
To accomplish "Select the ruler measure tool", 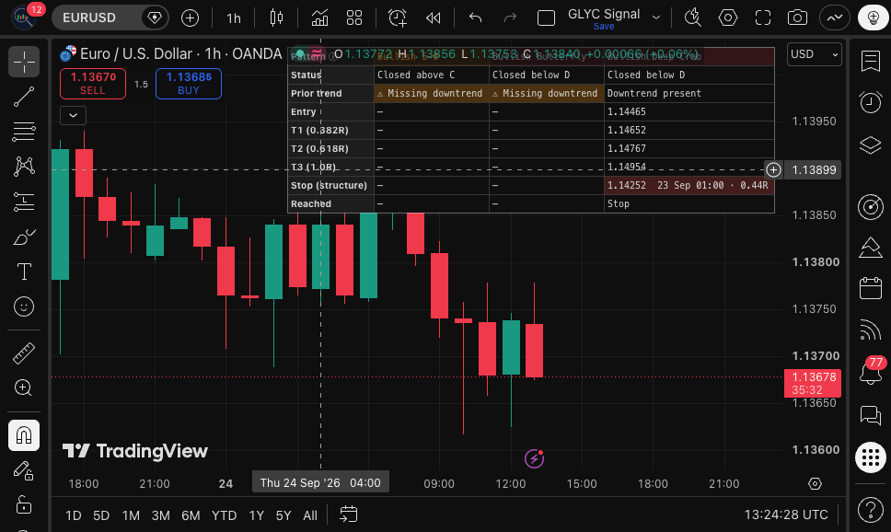I will point(24,353).
